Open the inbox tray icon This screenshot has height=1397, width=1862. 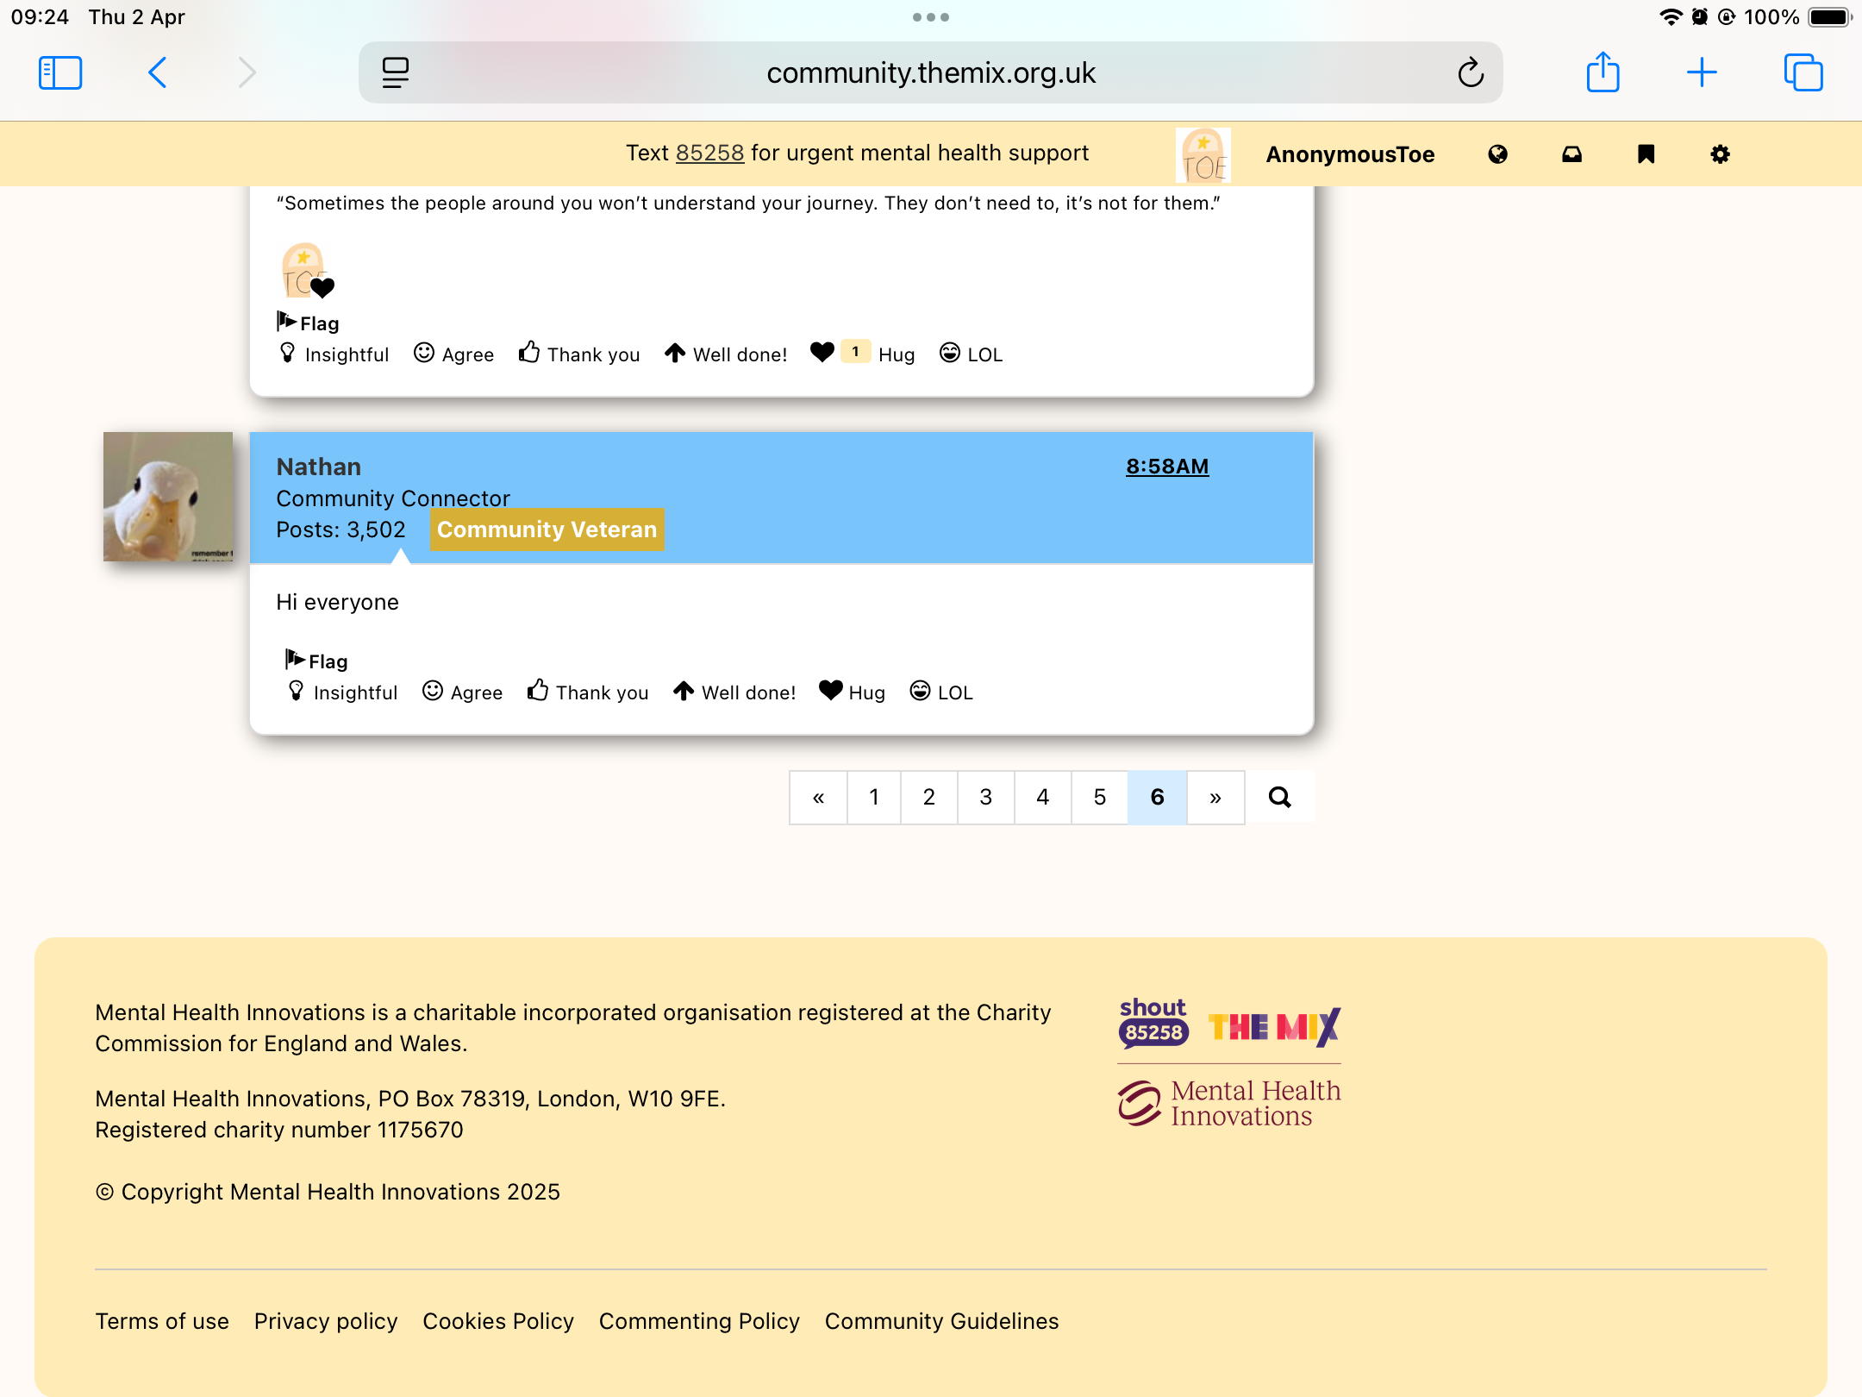(x=1571, y=154)
